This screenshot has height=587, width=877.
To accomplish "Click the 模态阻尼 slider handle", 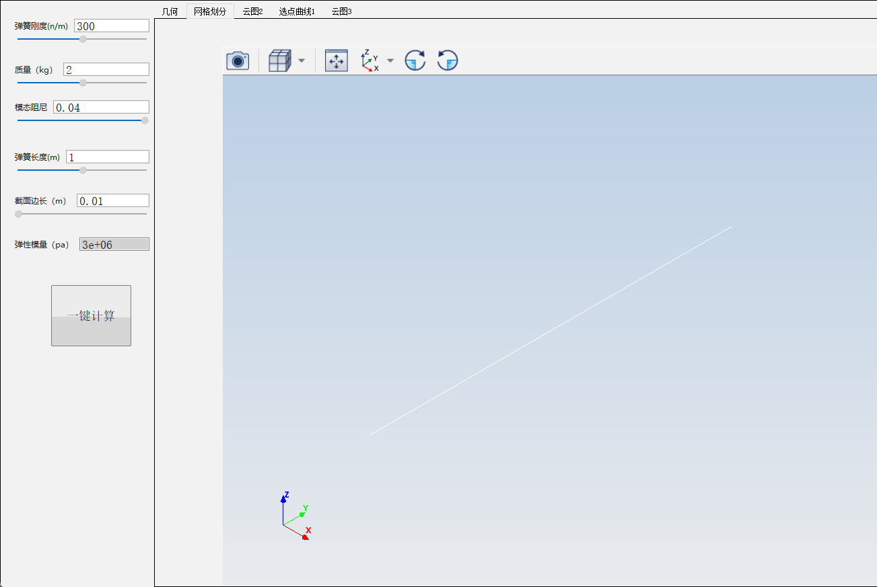I will pyautogui.click(x=145, y=120).
